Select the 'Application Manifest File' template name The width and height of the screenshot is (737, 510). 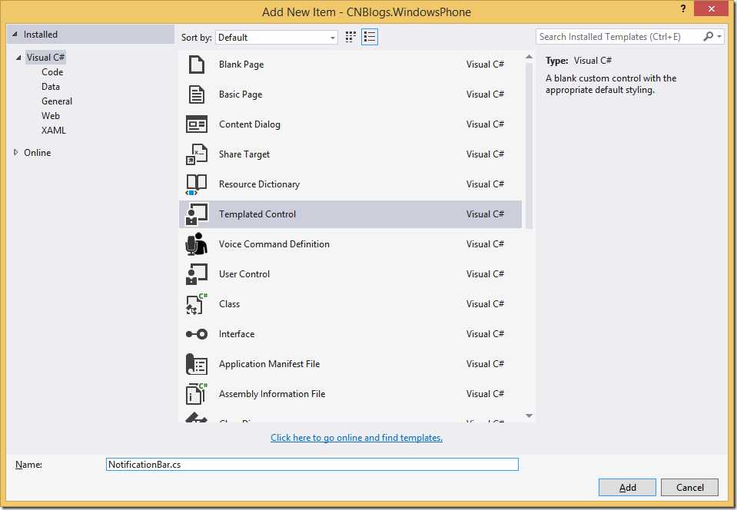[x=269, y=364]
